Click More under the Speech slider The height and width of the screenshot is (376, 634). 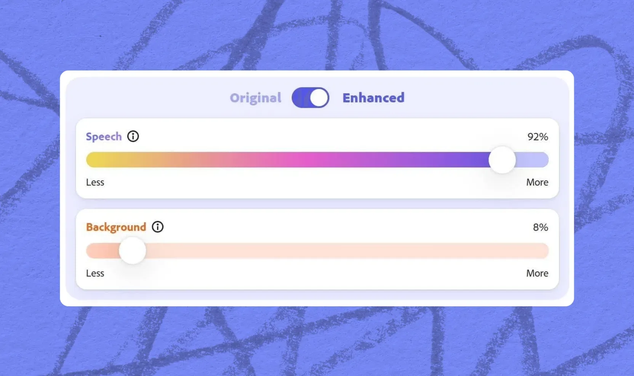(537, 182)
